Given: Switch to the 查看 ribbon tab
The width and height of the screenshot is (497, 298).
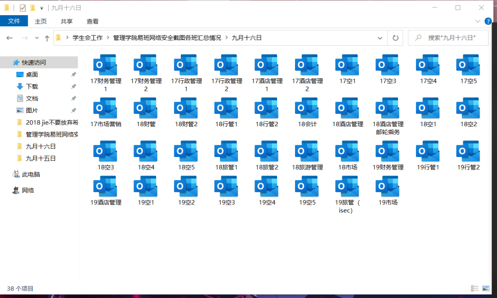Looking at the screenshot, I should point(92,21).
